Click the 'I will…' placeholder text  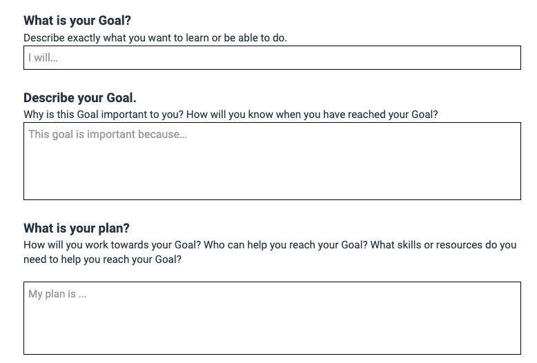click(43, 58)
